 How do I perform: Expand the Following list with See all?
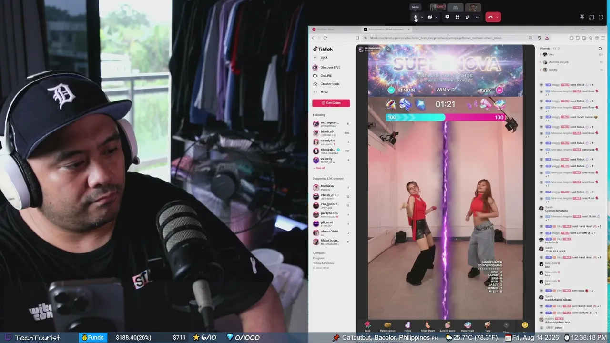pyautogui.click(x=319, y=168)
